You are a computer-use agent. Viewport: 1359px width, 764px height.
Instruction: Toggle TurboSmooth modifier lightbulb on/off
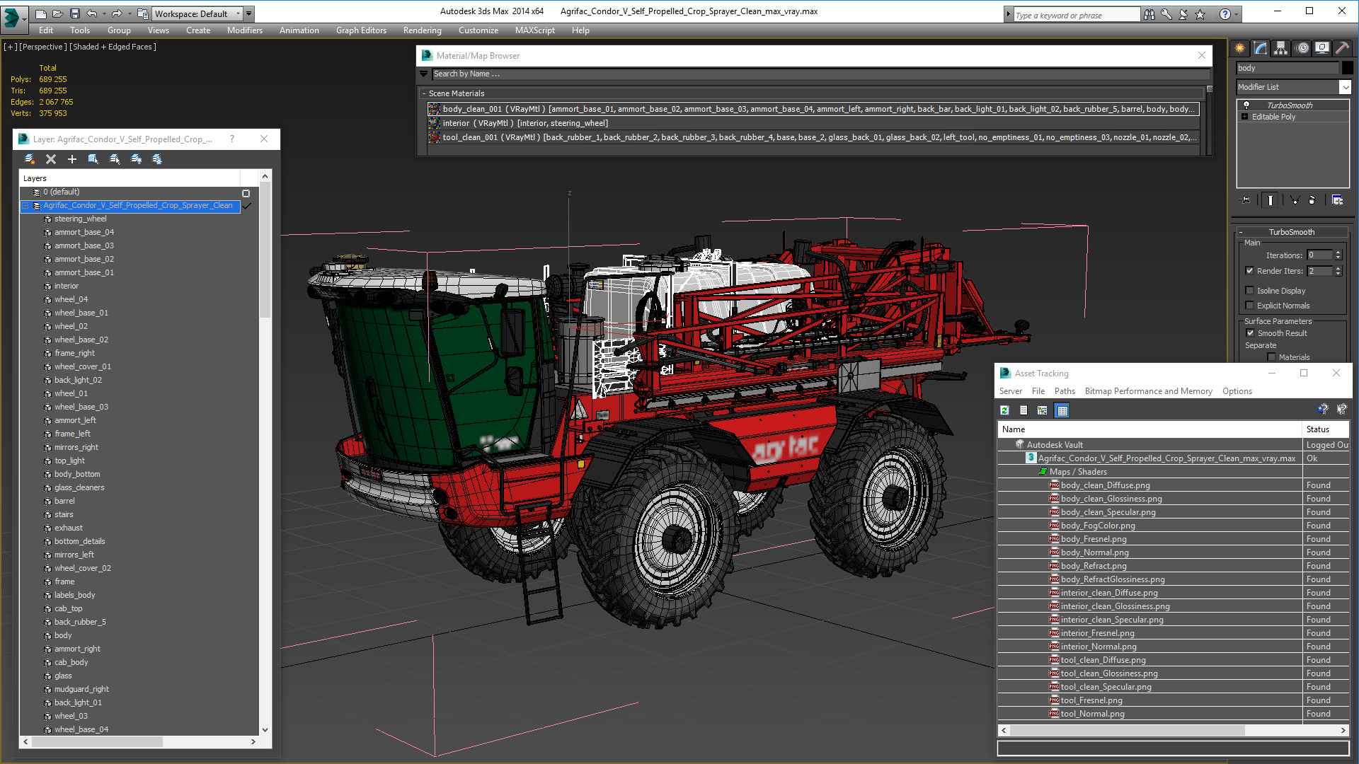pyautogui.click(x=1246, y=105)
